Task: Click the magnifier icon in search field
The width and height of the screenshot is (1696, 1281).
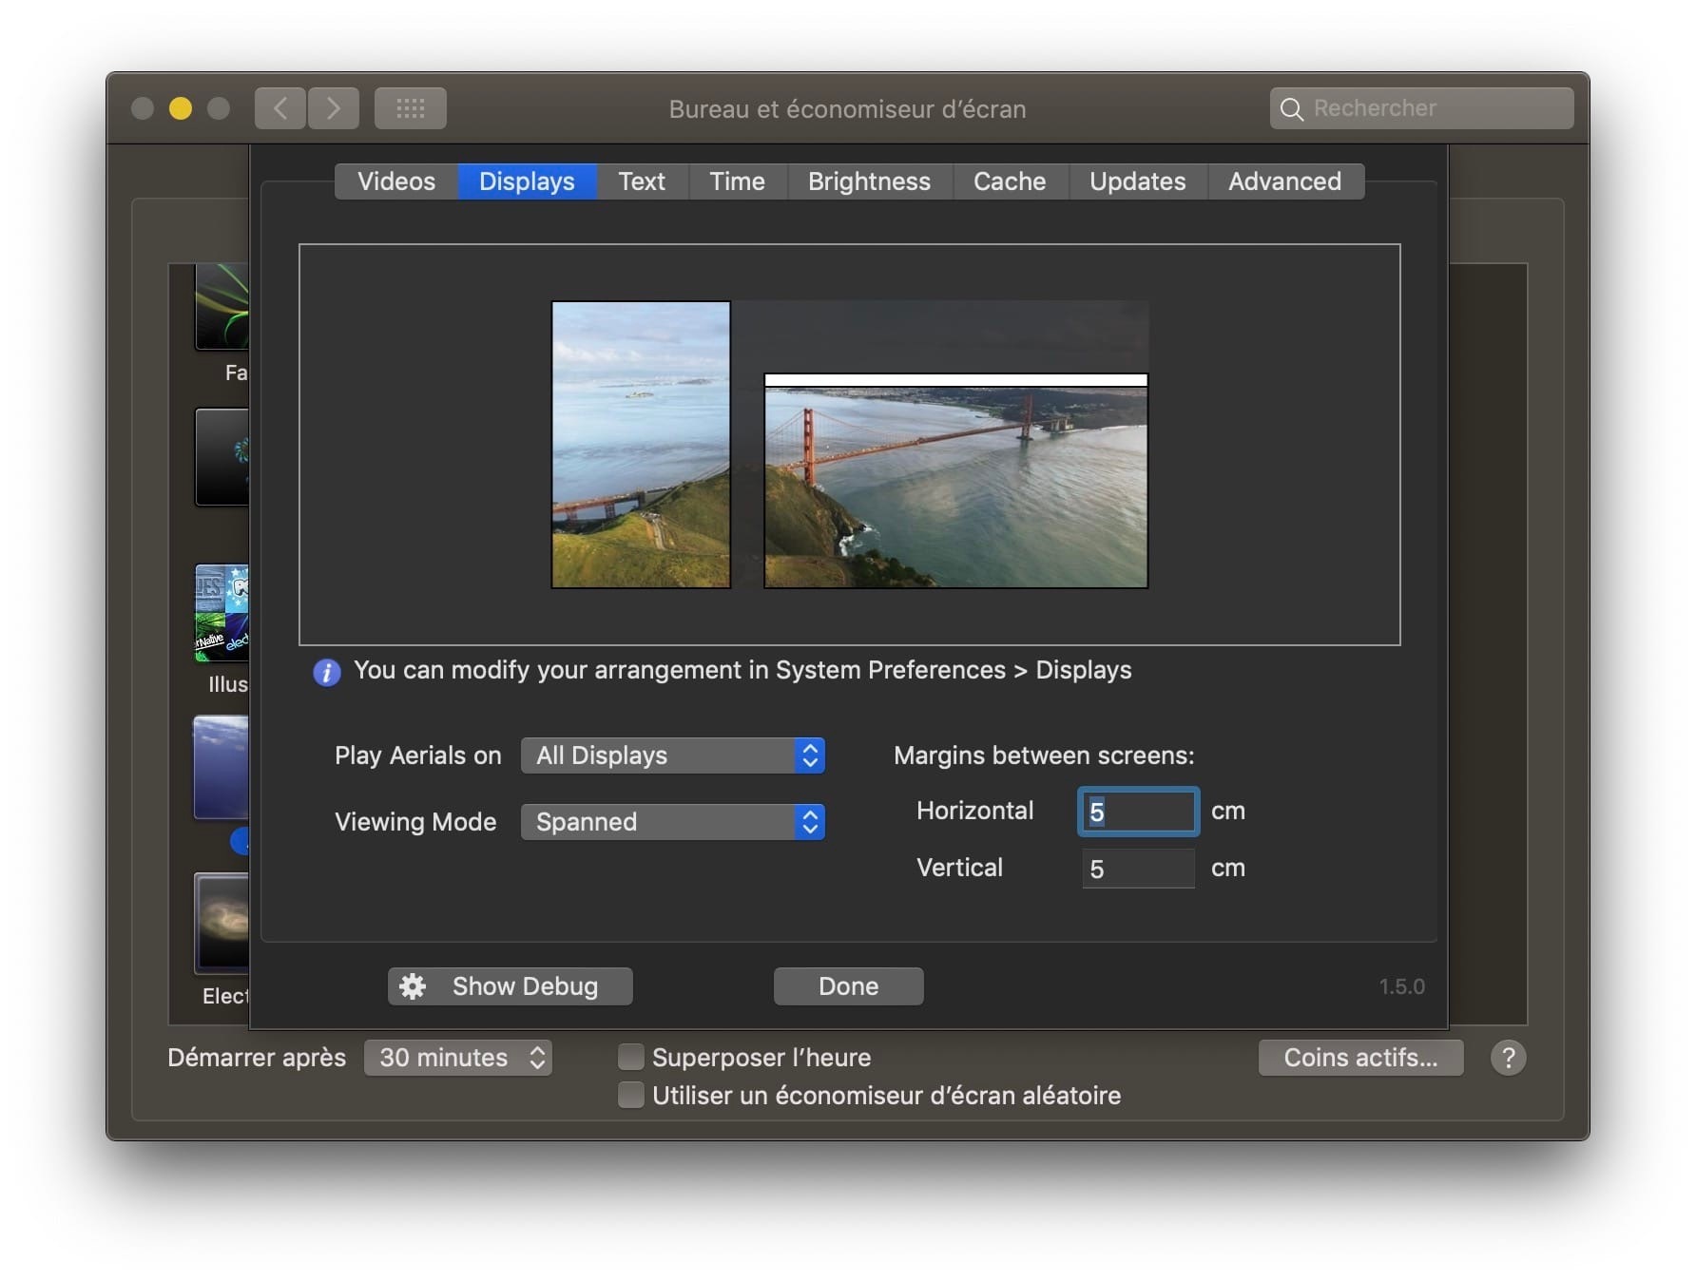Action: (x=1291, y=109)
